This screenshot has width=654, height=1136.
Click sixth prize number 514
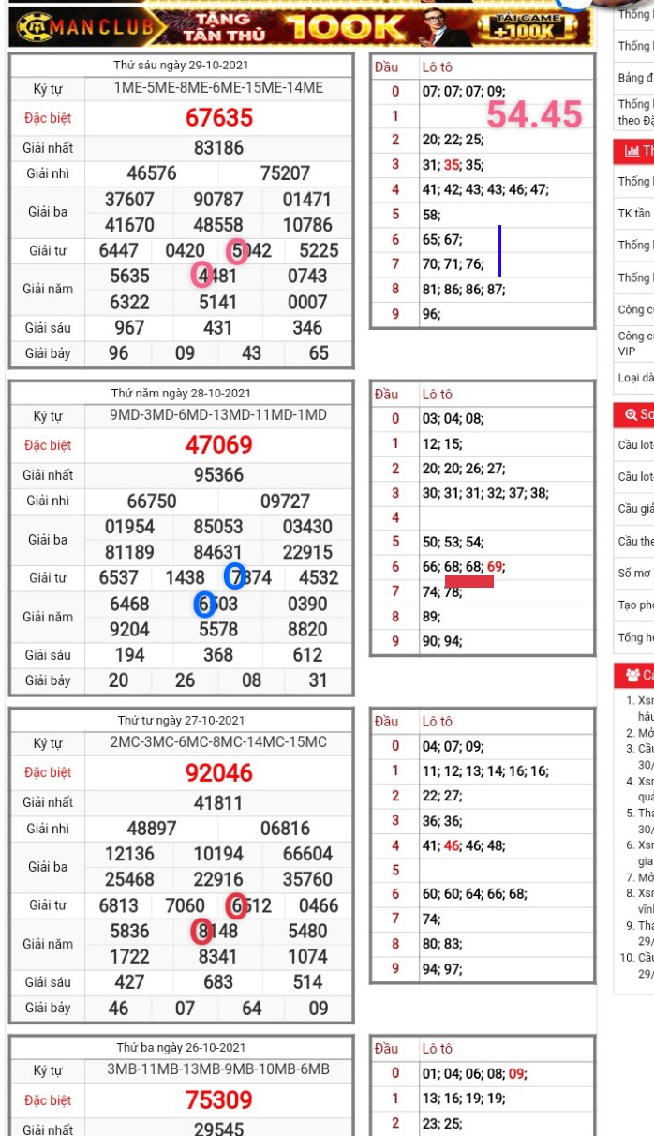[307, 982]
